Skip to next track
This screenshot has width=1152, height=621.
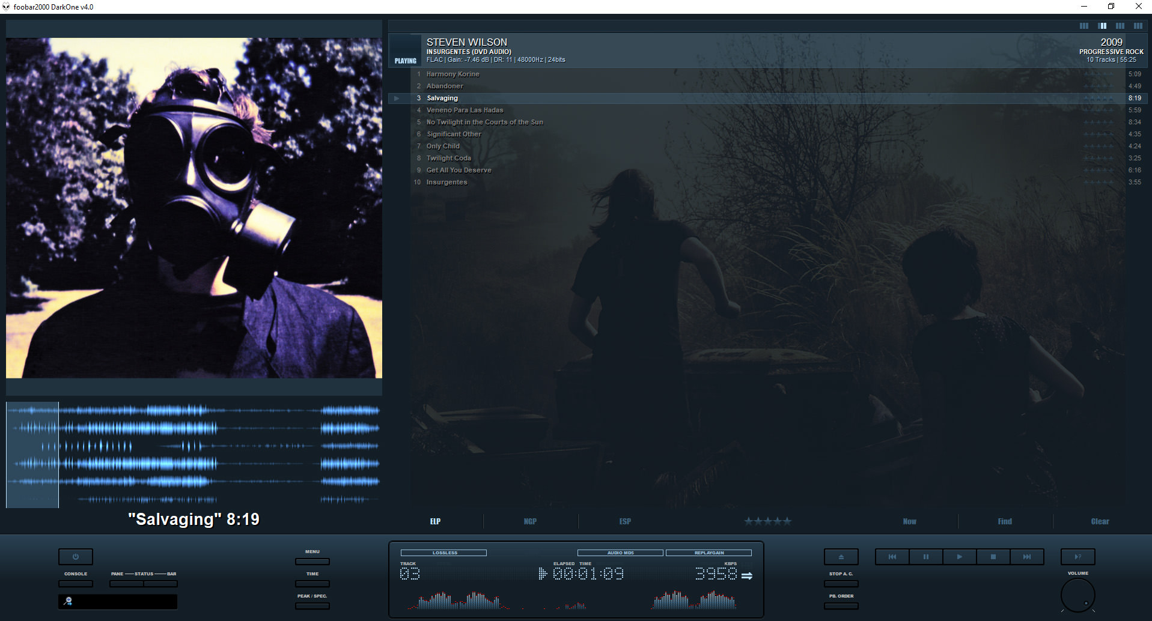tap(1027, 557)
